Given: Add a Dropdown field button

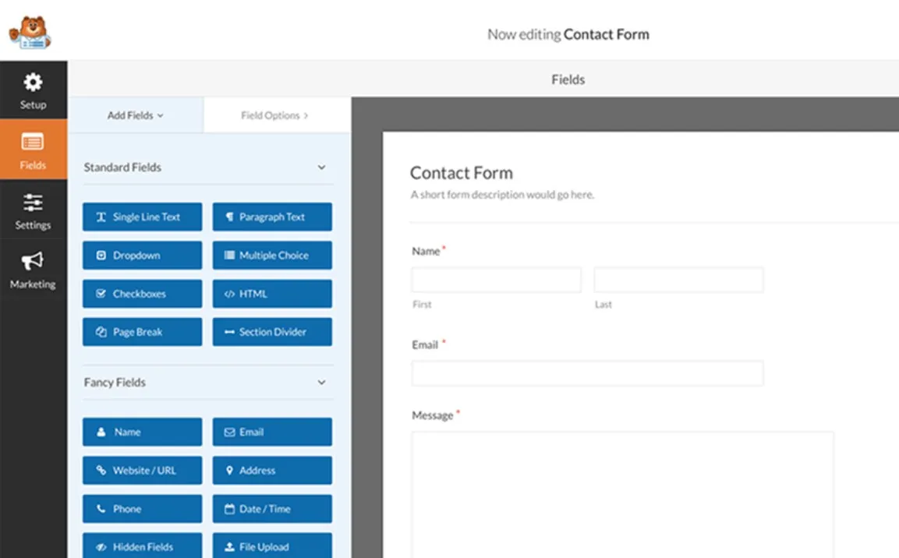Looking at the screenshot, I should (x=142, y=255).
